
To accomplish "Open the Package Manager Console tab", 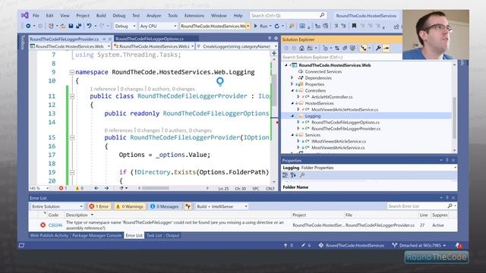I will (96, 236).
